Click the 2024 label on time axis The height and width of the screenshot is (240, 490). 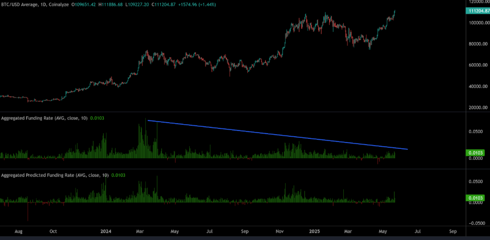tap(106, 231)
